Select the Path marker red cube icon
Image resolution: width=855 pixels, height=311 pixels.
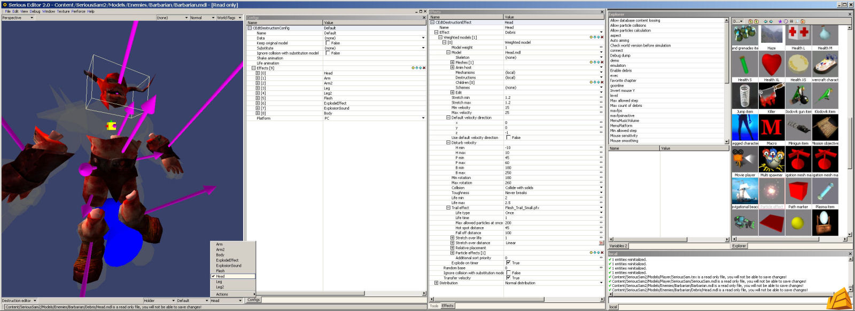click(x=798, y=191)
